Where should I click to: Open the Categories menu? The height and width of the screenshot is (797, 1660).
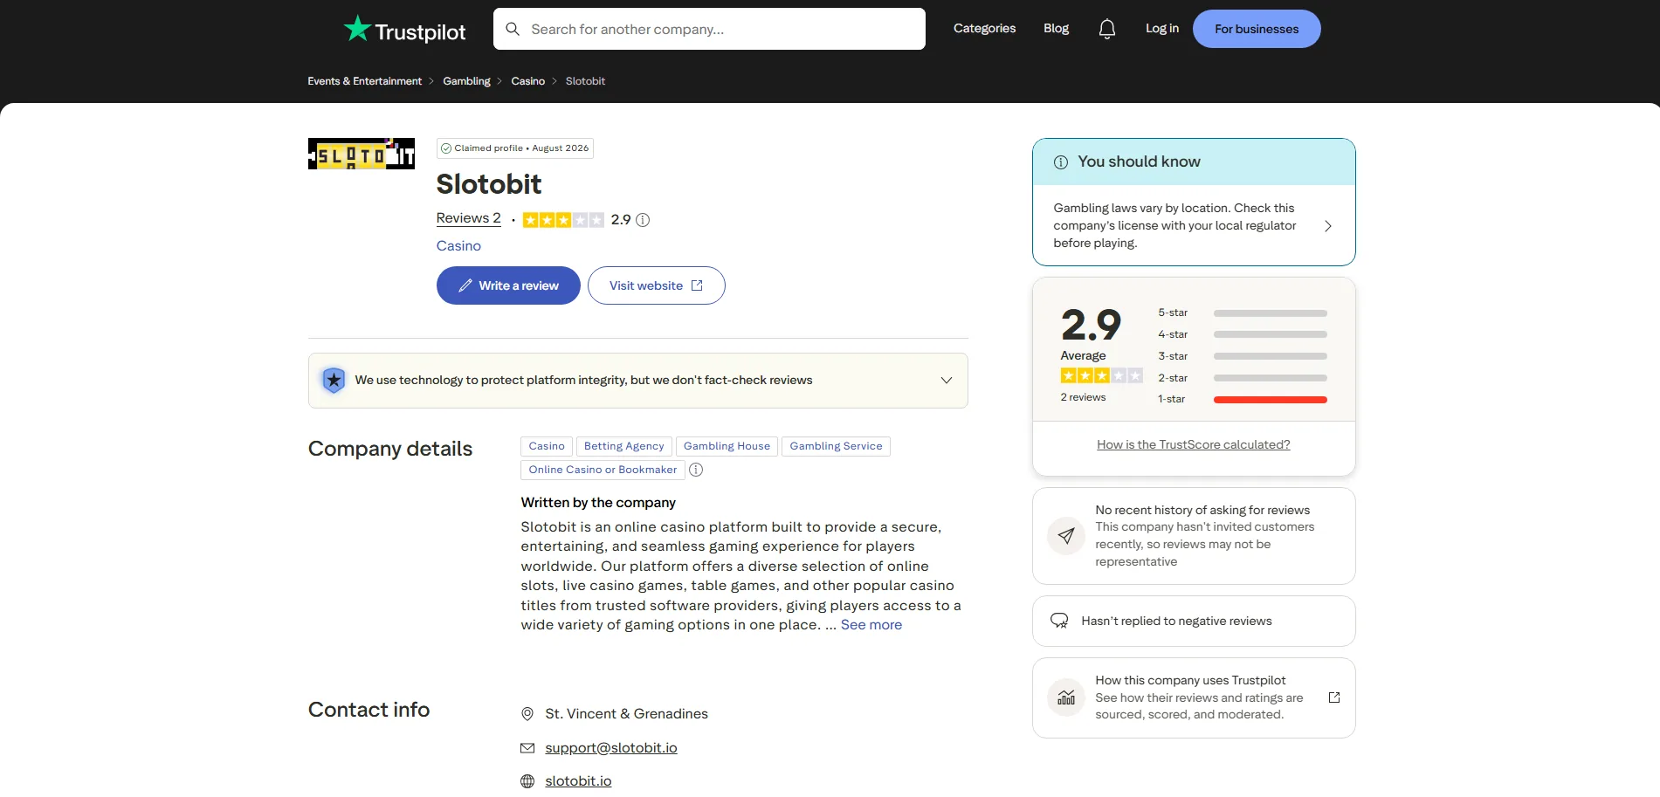pyautogui.click(x=984, y=29)
